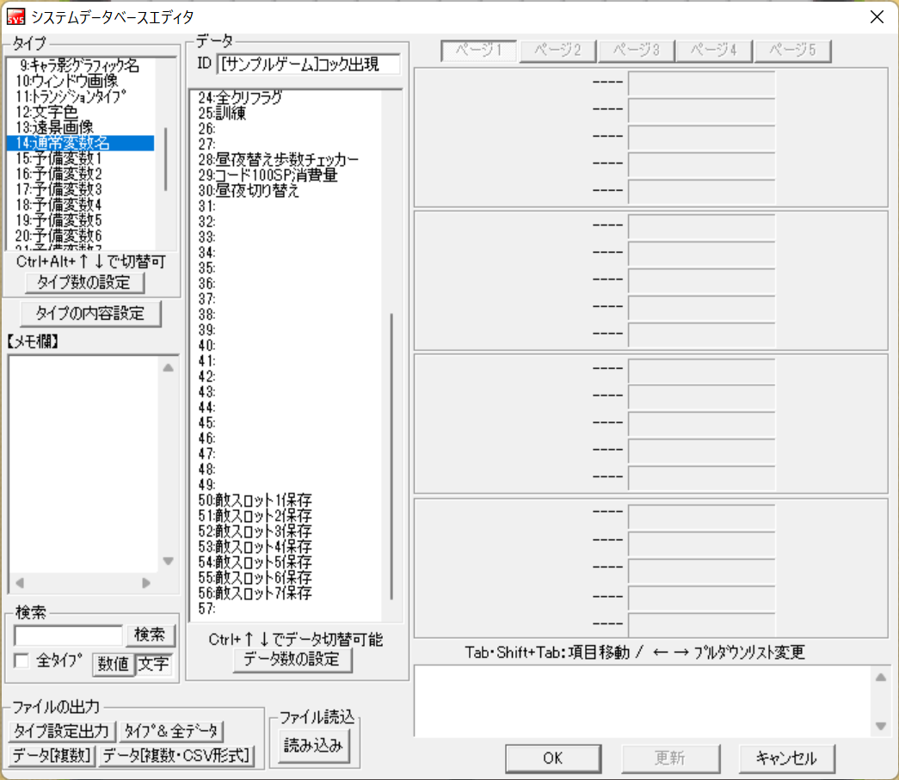Viewport: 899px width, 780px height.
Task: Click タイプ設定出力 button
Action: tap(62, 731)
